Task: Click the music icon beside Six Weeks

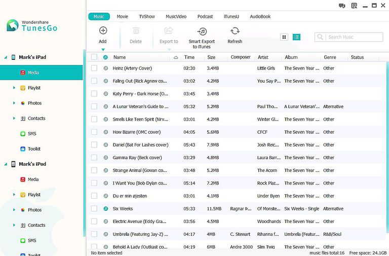Action: tap(106, 209)
